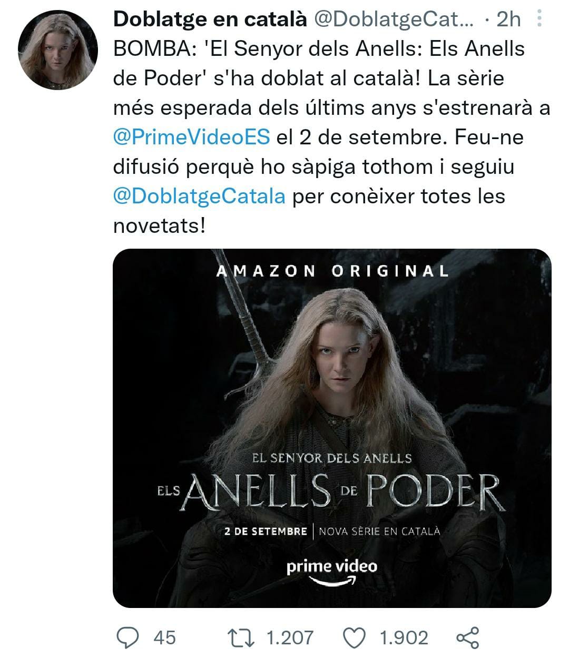Click the Amazon Original text on poster
The image size is (569, 667).
pyautogui.click(x=332, y=271)
